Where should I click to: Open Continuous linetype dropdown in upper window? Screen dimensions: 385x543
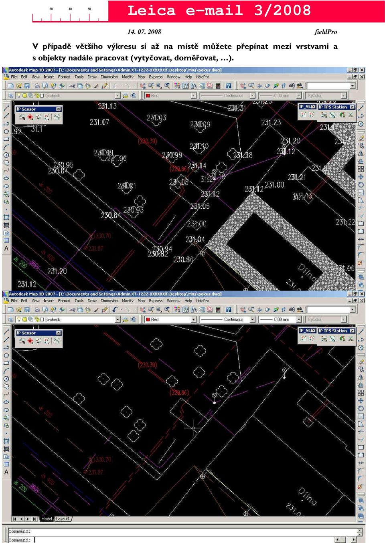coord(253,95)
